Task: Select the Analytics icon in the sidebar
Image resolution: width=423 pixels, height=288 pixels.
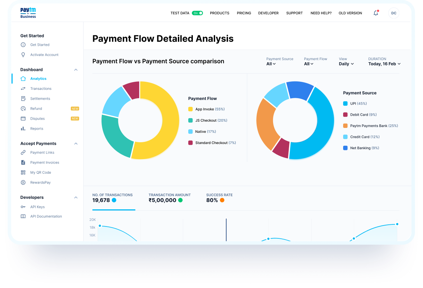Action: click(23, 78)
